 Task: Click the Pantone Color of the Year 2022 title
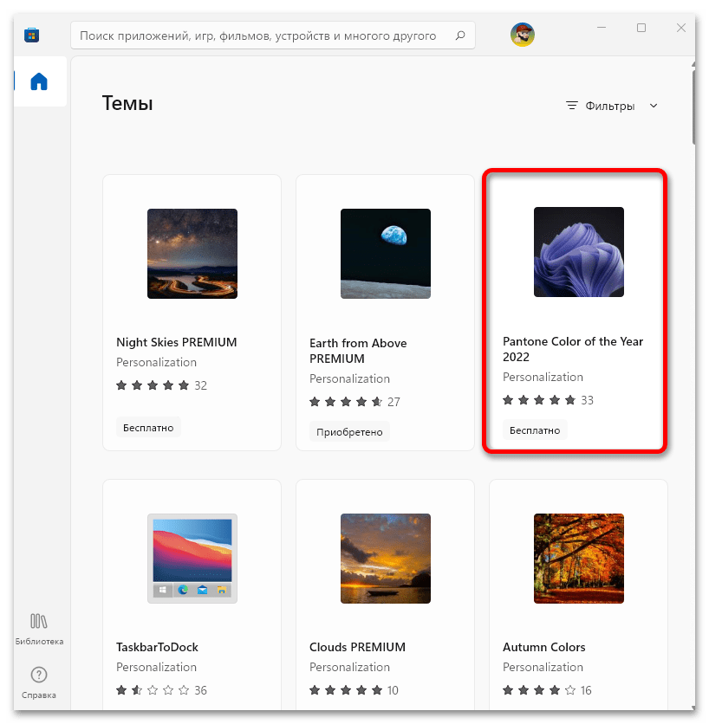point(573,349)
